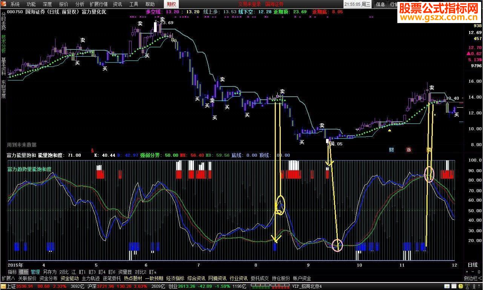The width and height of the screenshot is (483, 290).
Task: Click the status bar icon beside 上证
Action: point(3,287)
